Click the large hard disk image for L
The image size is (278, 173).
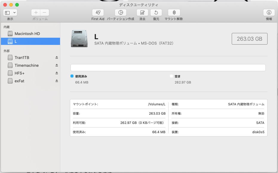(79, 39)
